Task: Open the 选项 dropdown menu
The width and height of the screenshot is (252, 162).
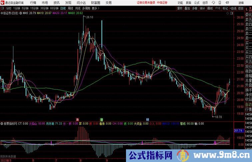Action: [205, 3]
